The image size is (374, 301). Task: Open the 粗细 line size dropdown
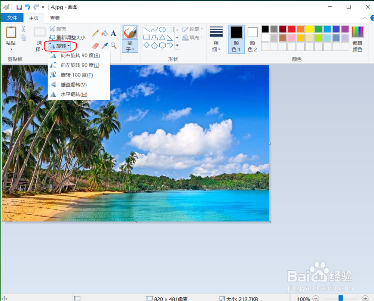216,46
